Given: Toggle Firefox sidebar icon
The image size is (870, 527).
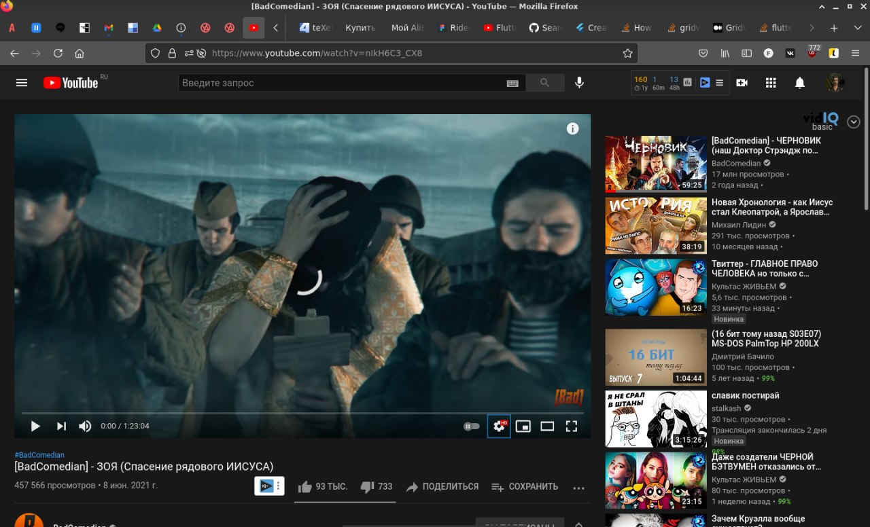Looking at the screenshot, I should coord(746,53).
